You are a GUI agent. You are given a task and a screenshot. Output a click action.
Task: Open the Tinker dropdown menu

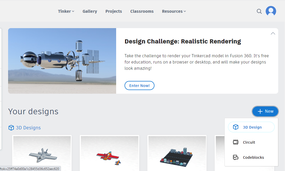pos(66,11)
